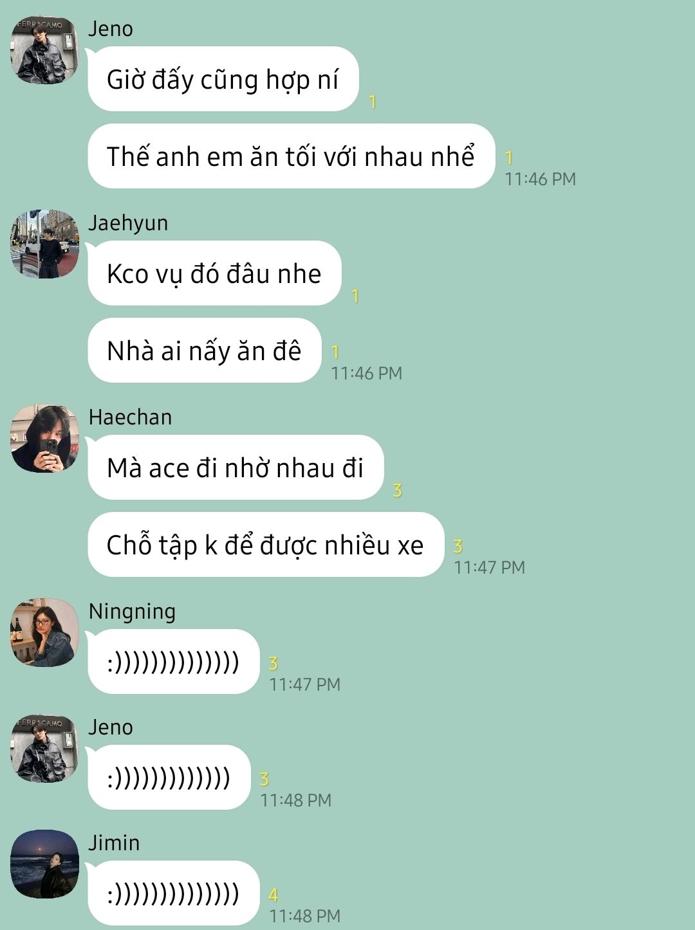Screen dimensions: 695x930
Task: Tap Jaehyun's avatar photo
Action: [44, 244]
